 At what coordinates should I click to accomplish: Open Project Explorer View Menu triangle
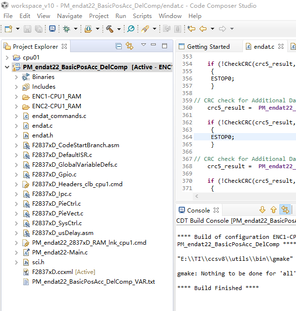coord(144,45)
